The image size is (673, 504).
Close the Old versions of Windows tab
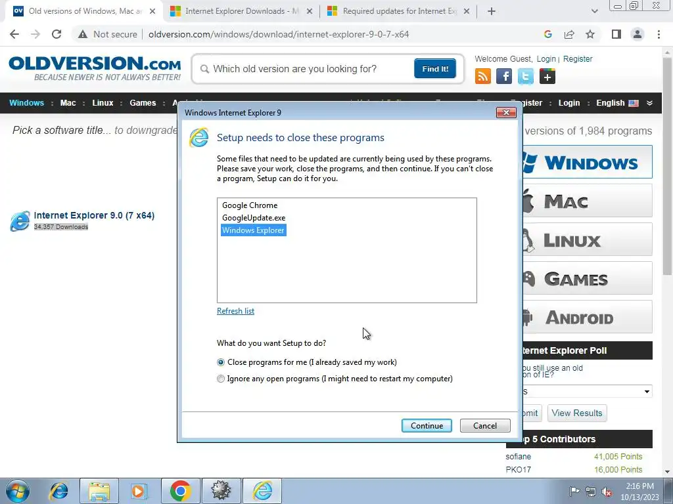152,11
